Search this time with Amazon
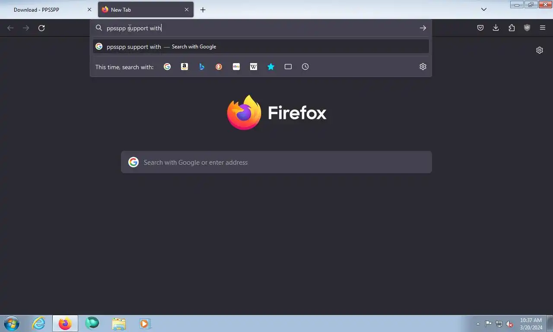This screenshot has width=553, height=332. [184, 67]
